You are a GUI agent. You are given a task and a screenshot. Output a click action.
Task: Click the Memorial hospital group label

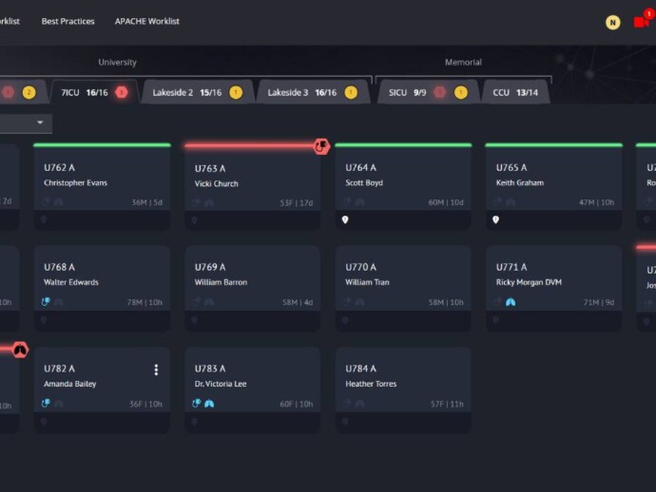[463, 63]
